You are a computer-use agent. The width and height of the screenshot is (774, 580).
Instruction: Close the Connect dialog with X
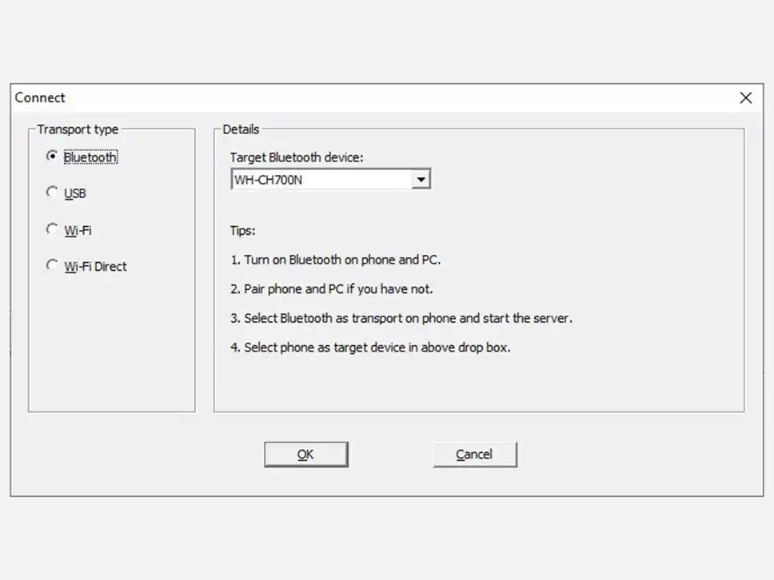[745, 97]
